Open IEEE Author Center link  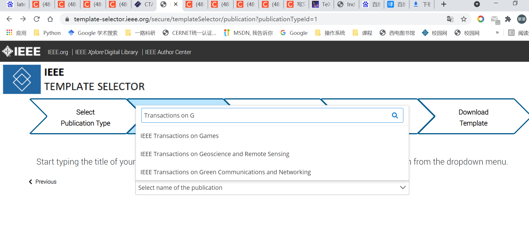click(168, 52)
